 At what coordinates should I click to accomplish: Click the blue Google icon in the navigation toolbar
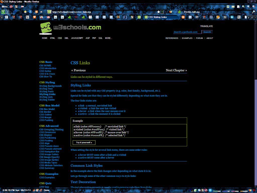pyautogui.click(x=30, y=12)
